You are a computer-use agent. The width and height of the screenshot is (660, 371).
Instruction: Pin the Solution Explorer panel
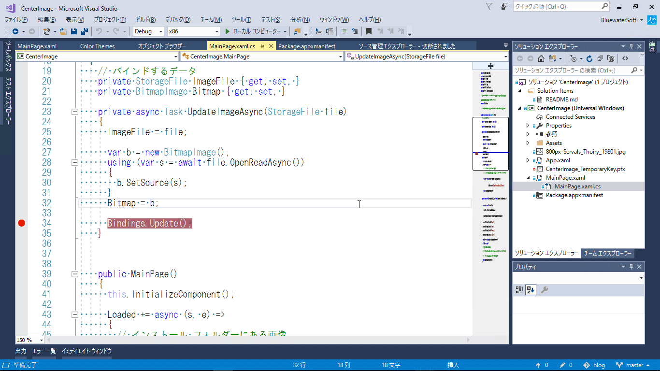[x=632, y=46]
